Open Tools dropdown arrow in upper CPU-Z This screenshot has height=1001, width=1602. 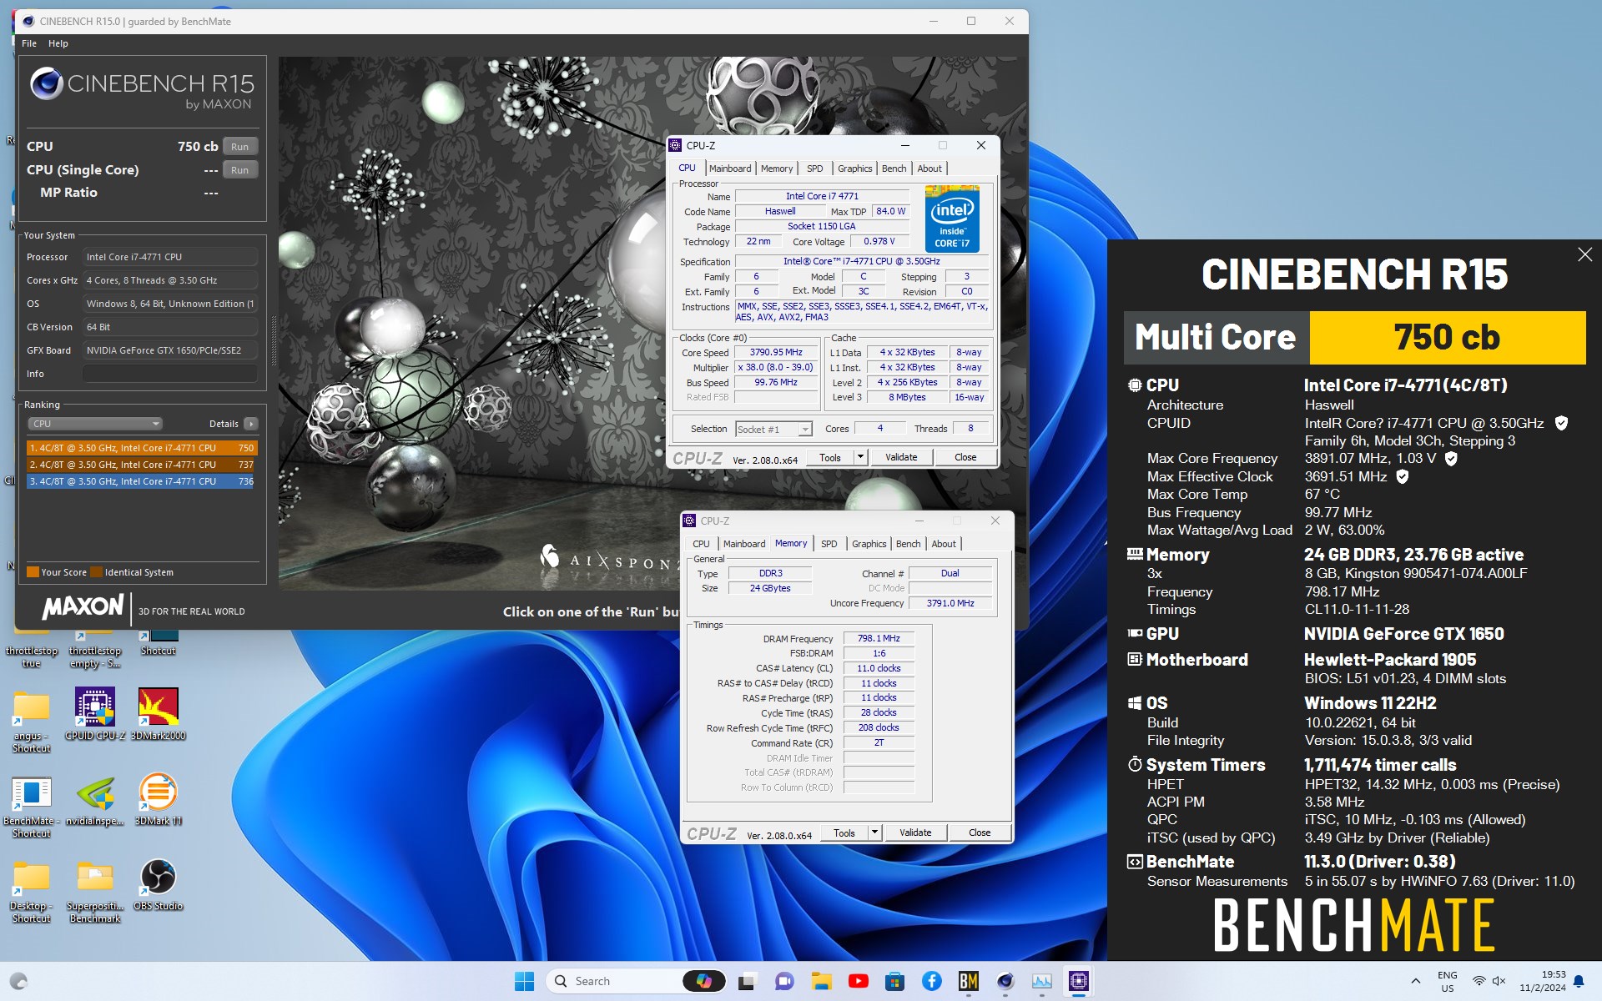(x=860, y=457)
